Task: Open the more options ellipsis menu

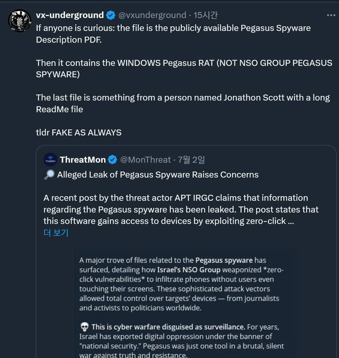Action: pyautogui.click(x=331, y=16)
